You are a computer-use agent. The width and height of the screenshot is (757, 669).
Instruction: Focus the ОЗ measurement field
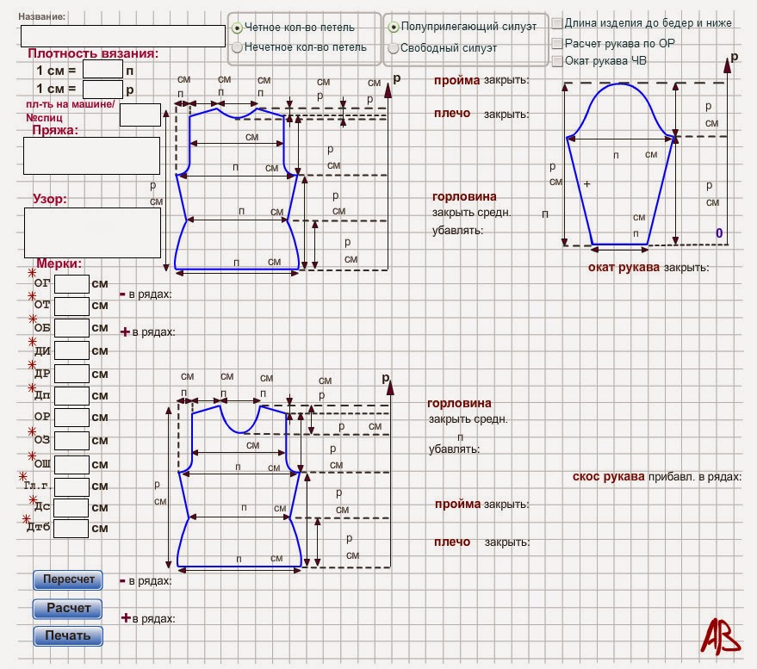[x=71, y=440]
